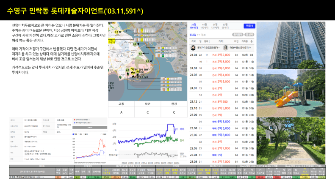Remove the red legend series with its X

[89, 120]
